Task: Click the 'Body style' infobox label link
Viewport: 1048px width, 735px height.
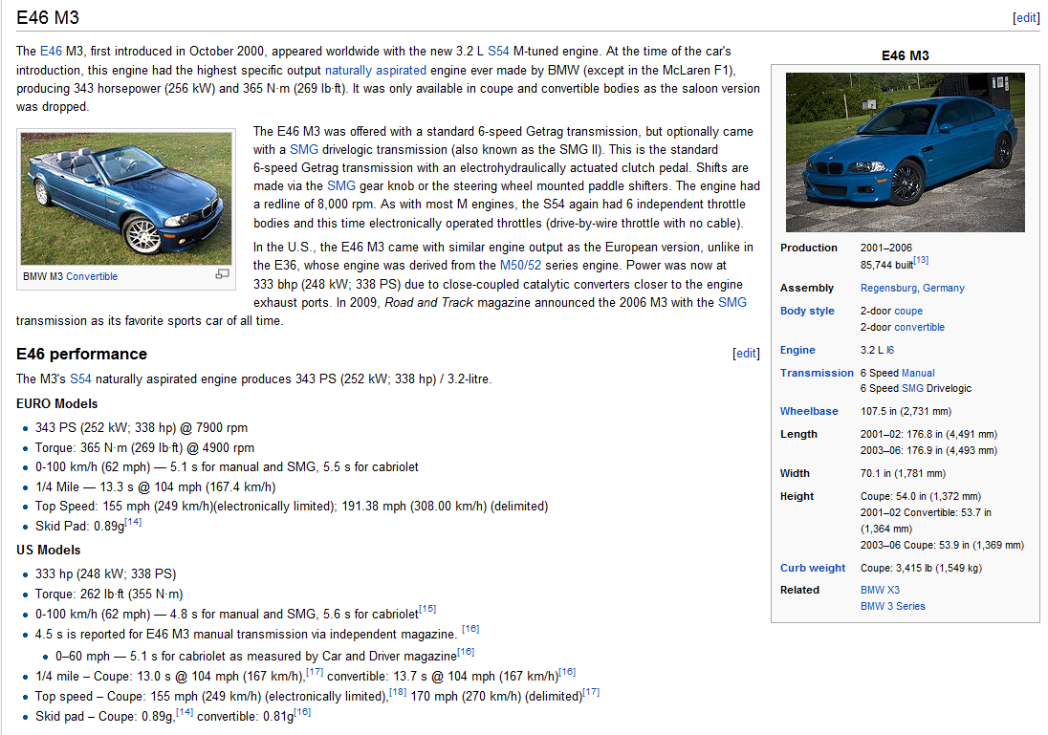Action: [x=807, y=311]
